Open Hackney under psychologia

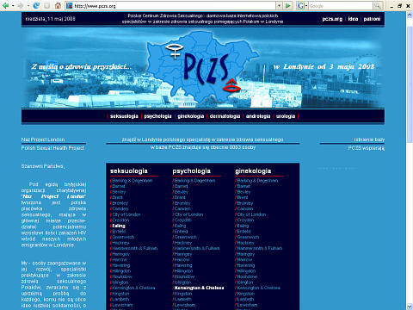183,243
